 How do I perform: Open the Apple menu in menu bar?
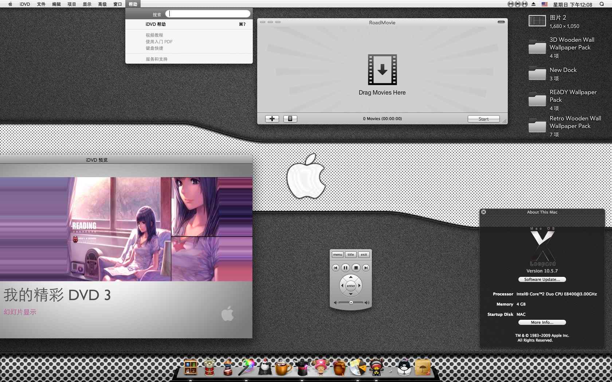10,4
